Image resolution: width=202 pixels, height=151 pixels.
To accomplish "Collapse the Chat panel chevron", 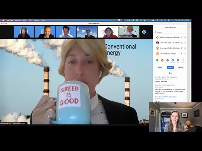I will (x=156, y=73).
